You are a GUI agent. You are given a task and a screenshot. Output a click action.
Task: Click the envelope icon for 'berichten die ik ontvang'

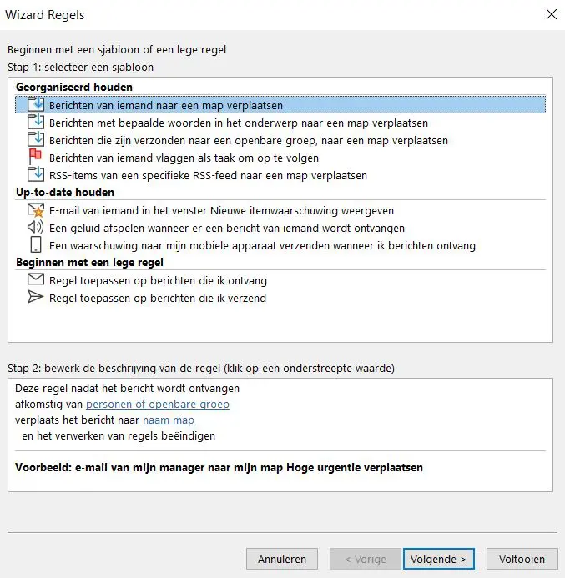[x=36, y=279]
